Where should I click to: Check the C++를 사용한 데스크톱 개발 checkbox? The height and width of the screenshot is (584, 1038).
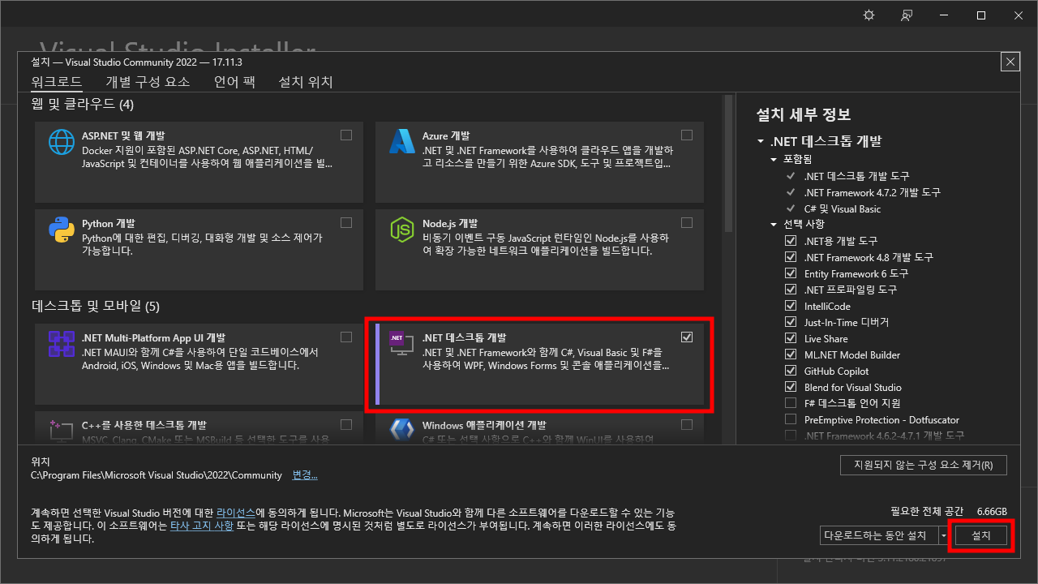(346, 424)
